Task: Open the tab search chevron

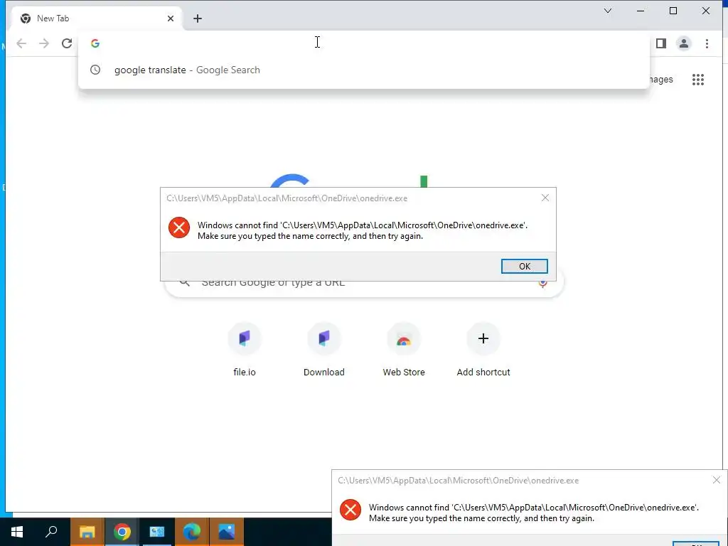Action: [x=608, y=11]
